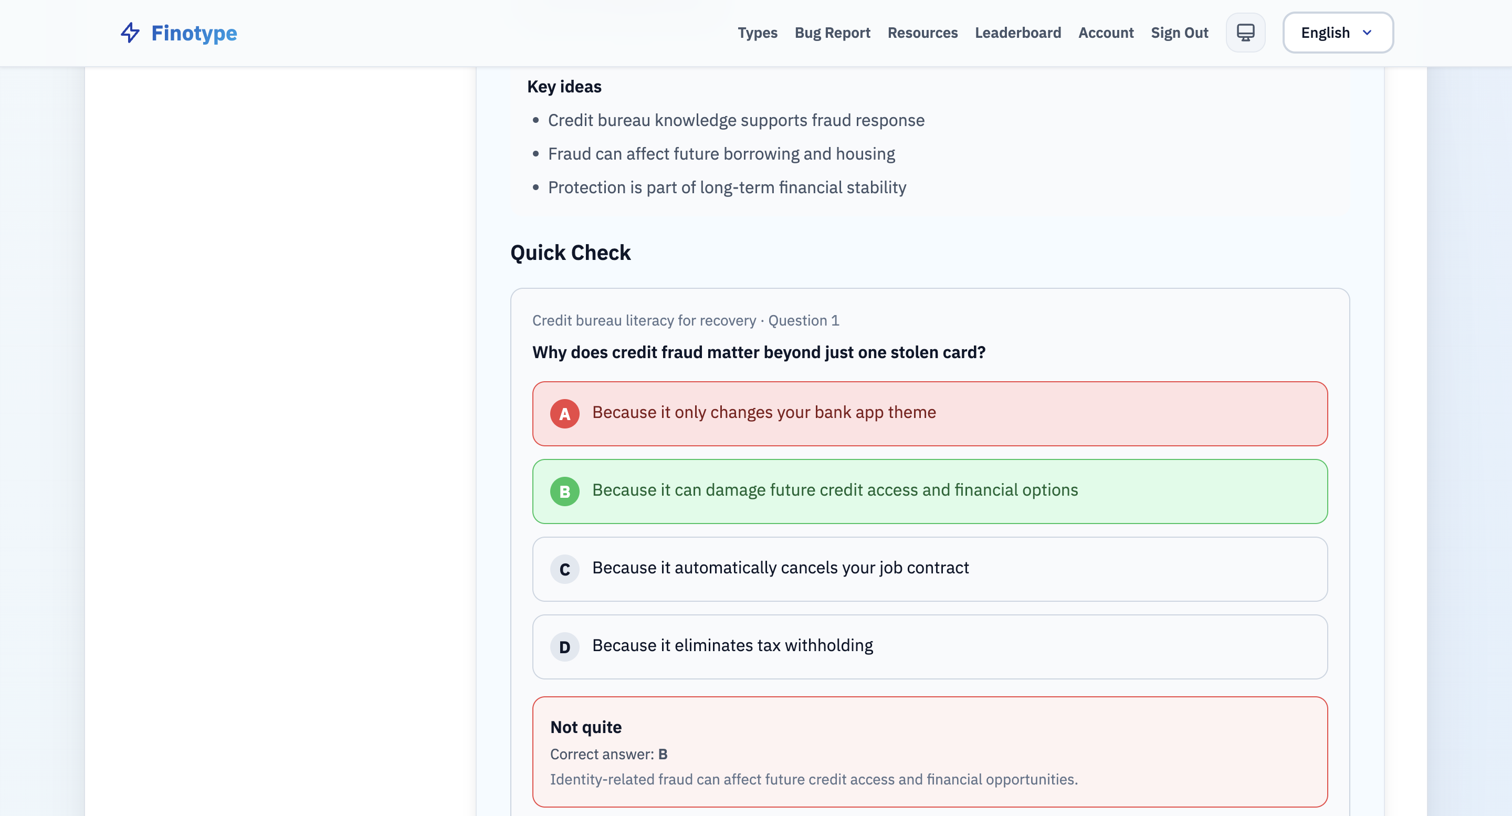The height and width of the screenshot is (816, 1512).
Task: Click the Not quite feedback box
Action: pyautogui.click(x=929, y=751)
